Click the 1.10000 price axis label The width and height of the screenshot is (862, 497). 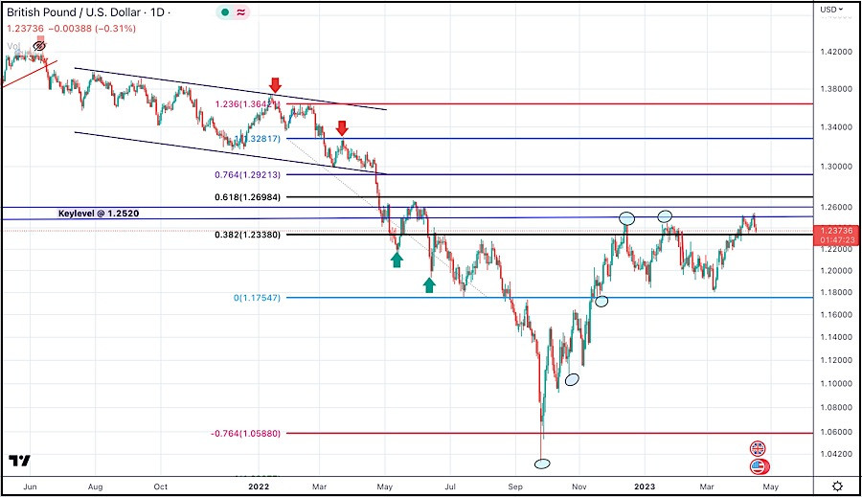pyautogui.click(x=835, y=384)
